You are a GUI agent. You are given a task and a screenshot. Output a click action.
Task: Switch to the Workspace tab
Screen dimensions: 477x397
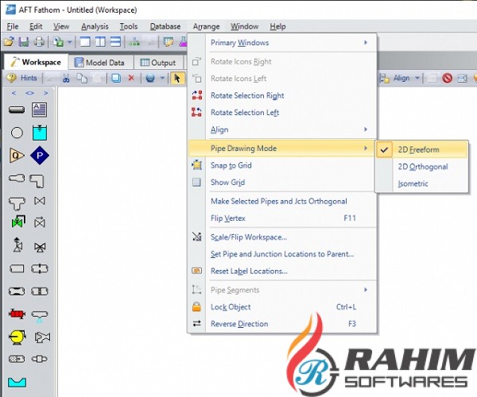[36, 62]
